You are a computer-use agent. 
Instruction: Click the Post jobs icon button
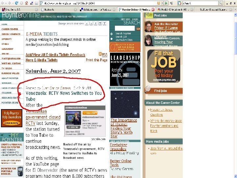pyautogui.click(x=149, y=15)
